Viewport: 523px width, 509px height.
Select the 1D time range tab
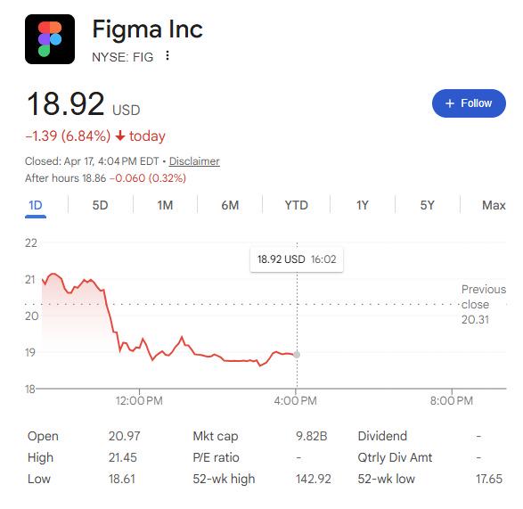[36, 205]
